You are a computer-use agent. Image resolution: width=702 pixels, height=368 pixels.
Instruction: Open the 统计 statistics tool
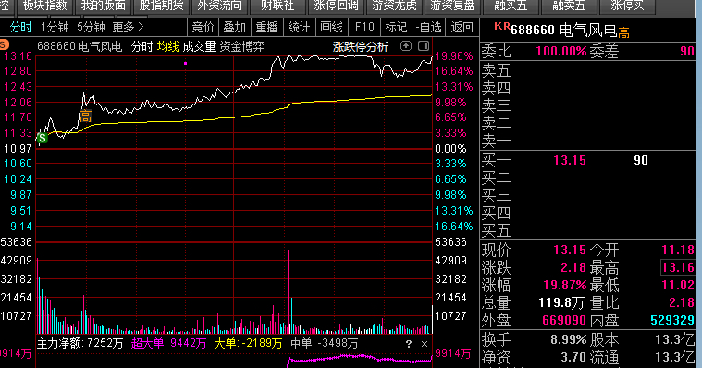click(x=299, y=28)
